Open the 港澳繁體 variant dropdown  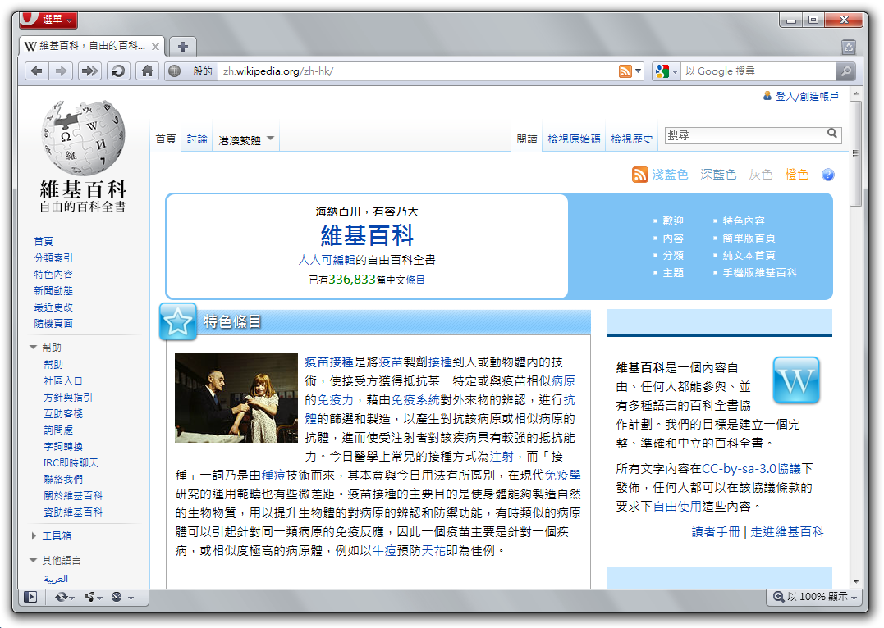point(246,139)
